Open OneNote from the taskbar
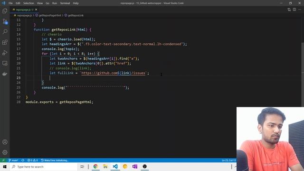The image size is (304, 171). tap(135, 167)
